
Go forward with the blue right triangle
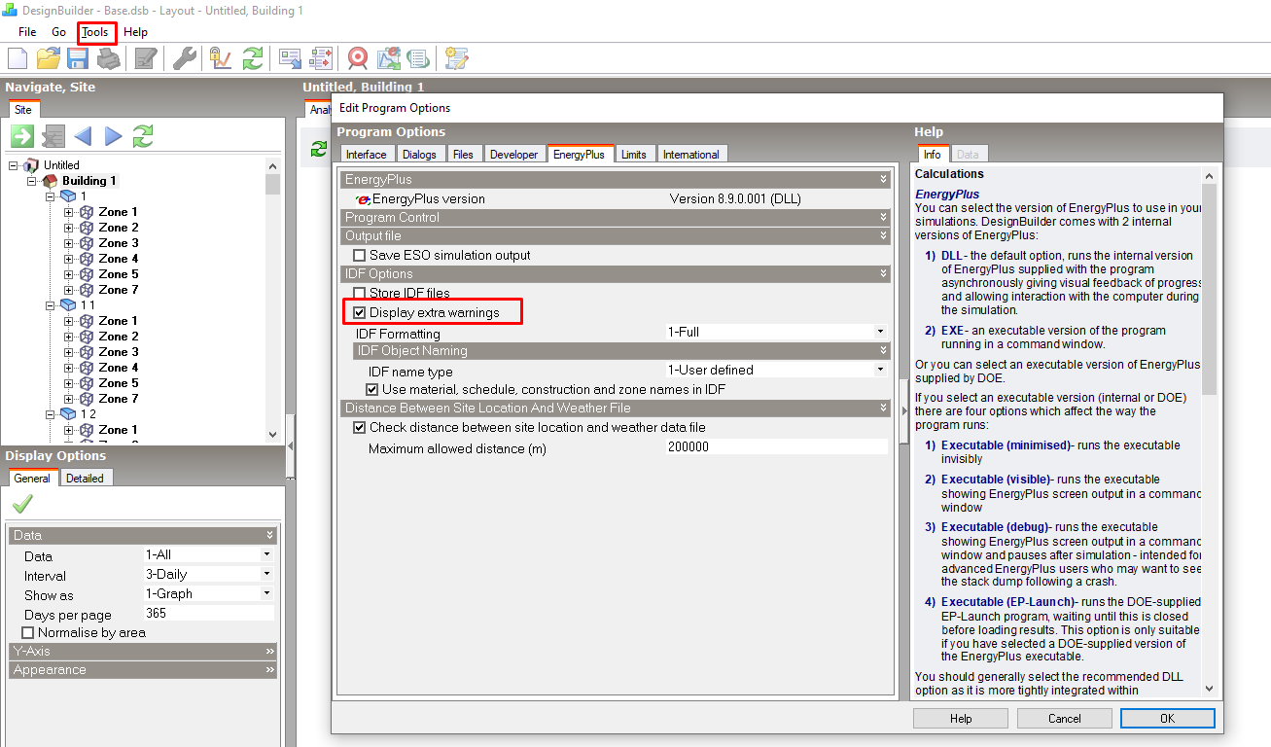coord(113,136)
